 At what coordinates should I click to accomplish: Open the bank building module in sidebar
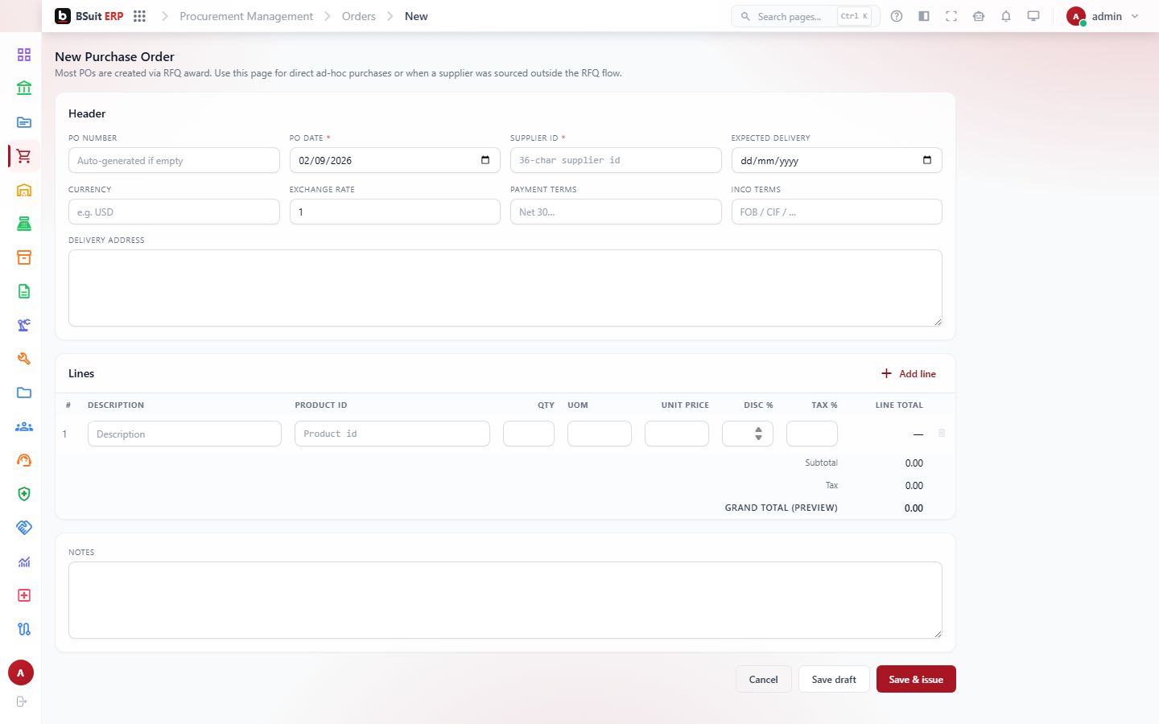tap(24, 88)
